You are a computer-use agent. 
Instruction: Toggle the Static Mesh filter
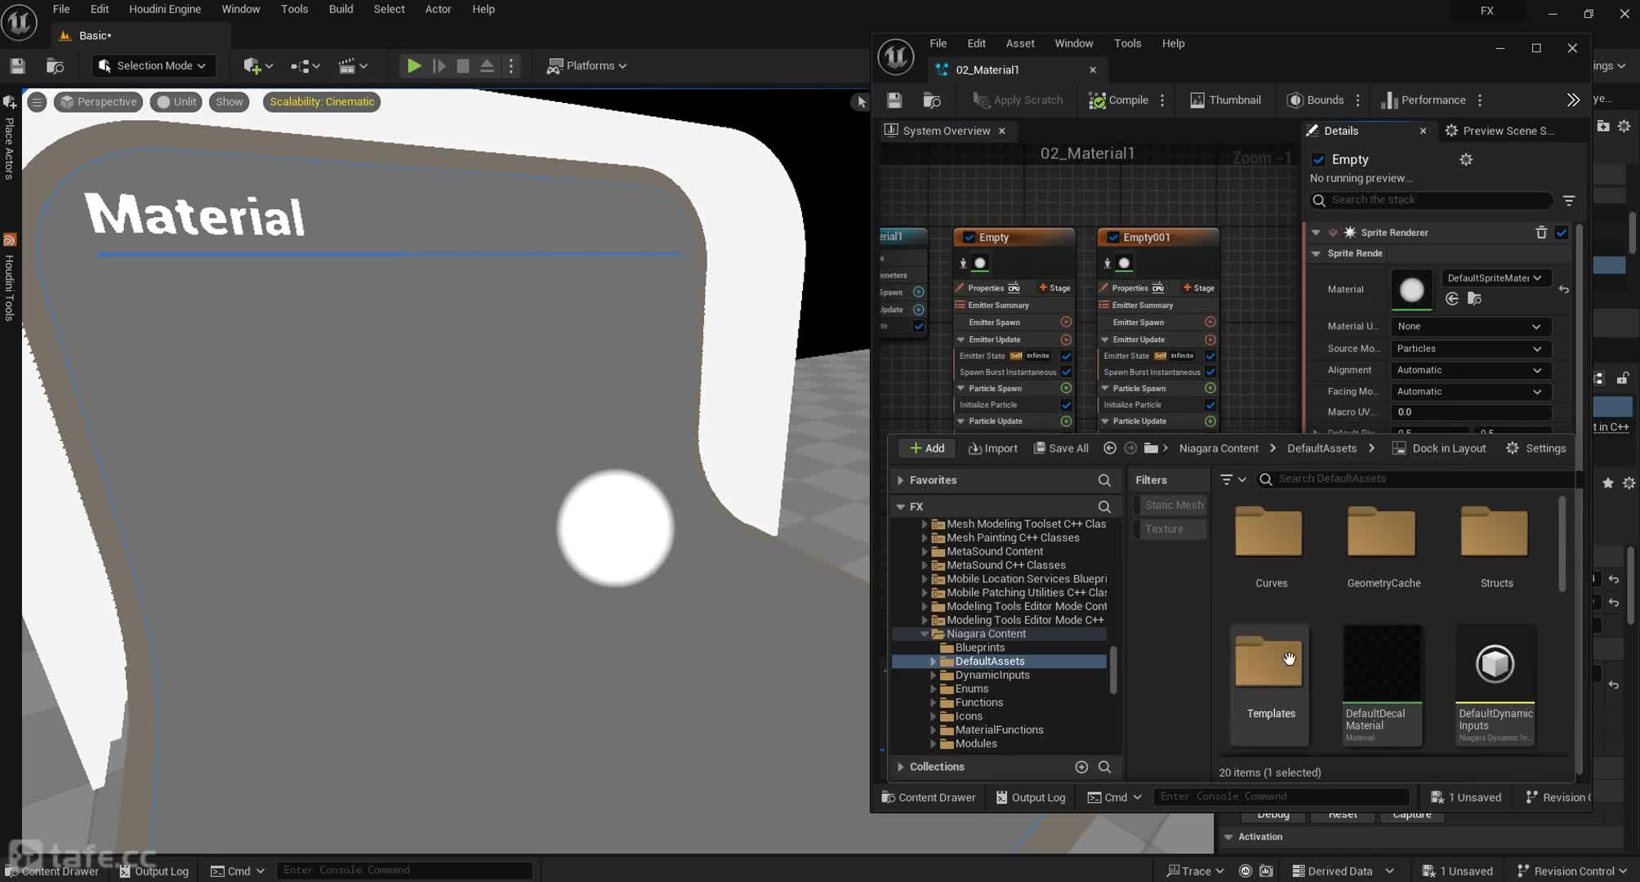(1173, 506)
